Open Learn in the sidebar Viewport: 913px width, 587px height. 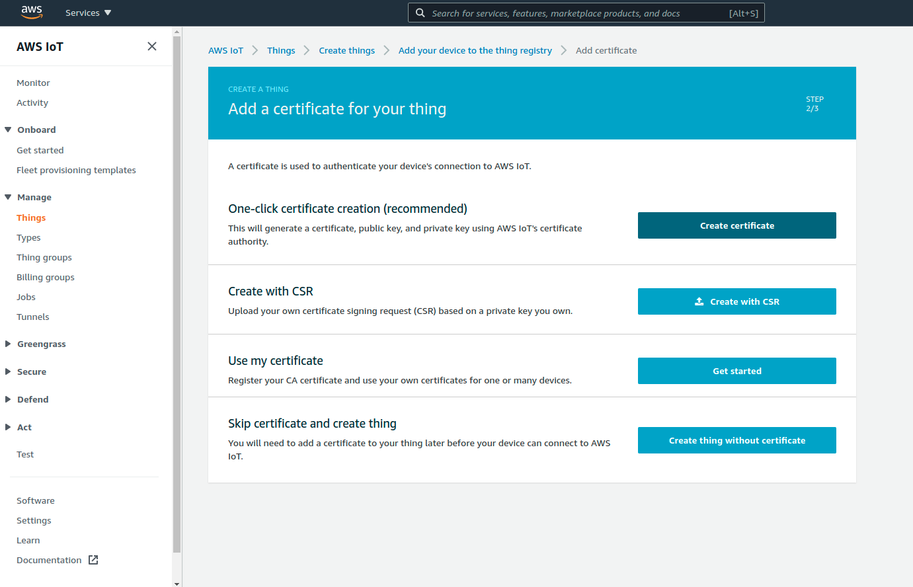(28, 540)
